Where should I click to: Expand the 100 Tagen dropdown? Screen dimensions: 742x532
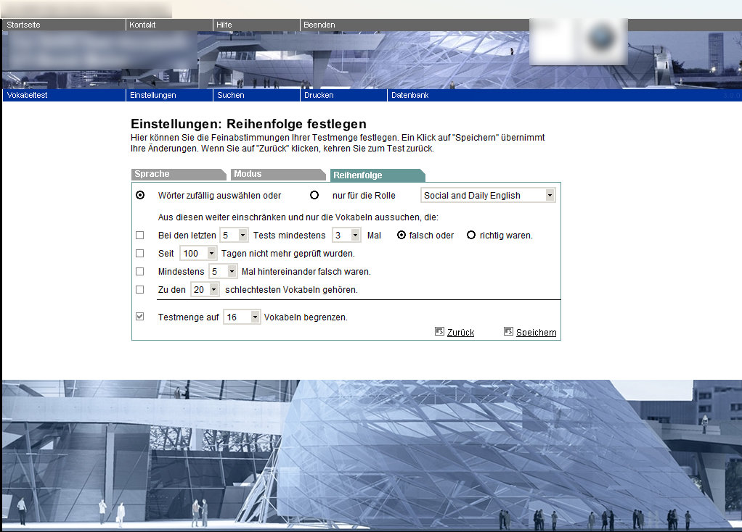click(x=198, y=253)
